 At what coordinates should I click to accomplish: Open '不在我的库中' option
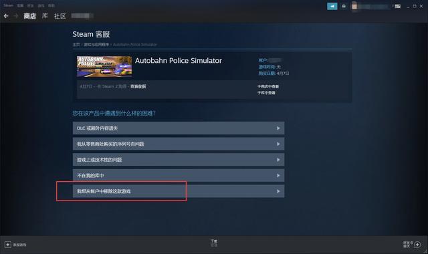(x=179, y=175)
